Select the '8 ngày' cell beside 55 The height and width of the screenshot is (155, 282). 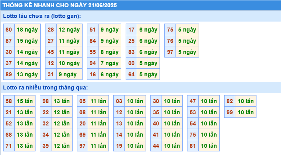[110, 52]
